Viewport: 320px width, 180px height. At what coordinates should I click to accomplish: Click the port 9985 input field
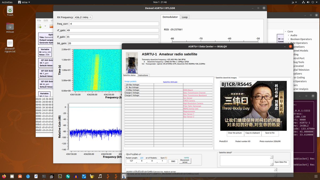[173, 161]
